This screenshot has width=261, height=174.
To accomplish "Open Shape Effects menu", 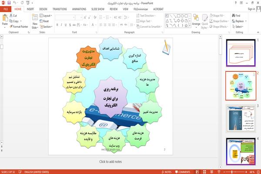I will pos(219,27).
